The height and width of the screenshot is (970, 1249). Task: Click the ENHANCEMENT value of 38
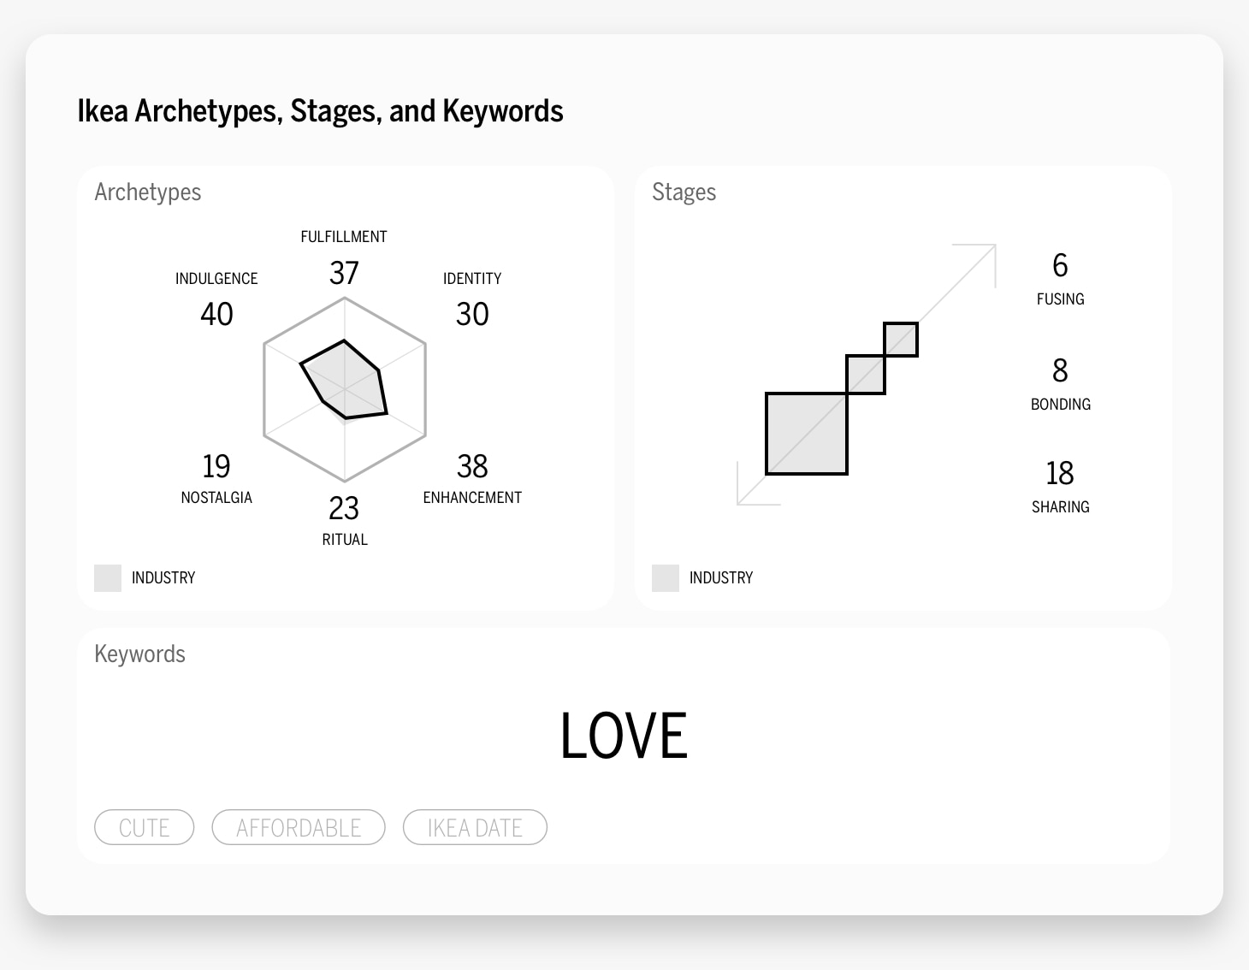[472, 466]
